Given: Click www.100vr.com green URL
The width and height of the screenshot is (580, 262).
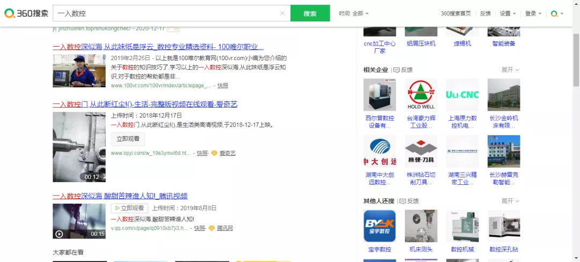Looking at the screenshot, I should [x=161, y=86].
